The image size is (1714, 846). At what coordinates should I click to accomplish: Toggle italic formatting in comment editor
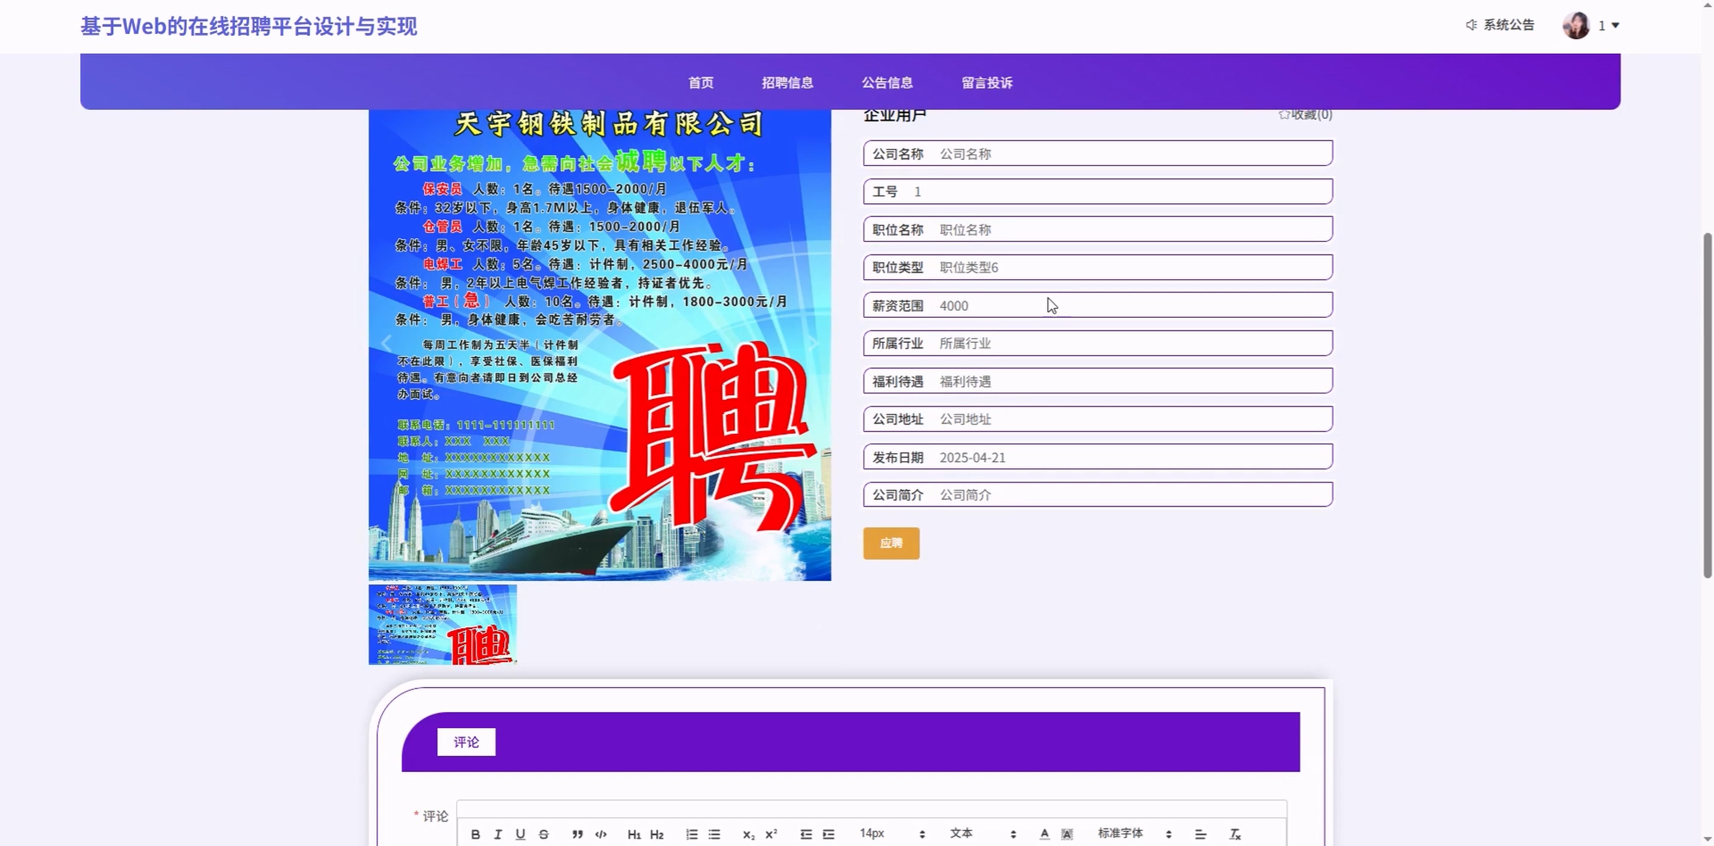coord(498,834)
